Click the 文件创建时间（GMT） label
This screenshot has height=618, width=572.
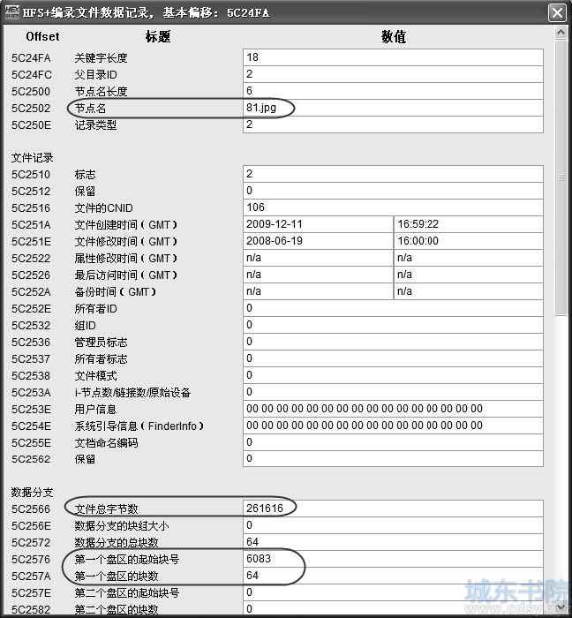click(x=126, y=224)
